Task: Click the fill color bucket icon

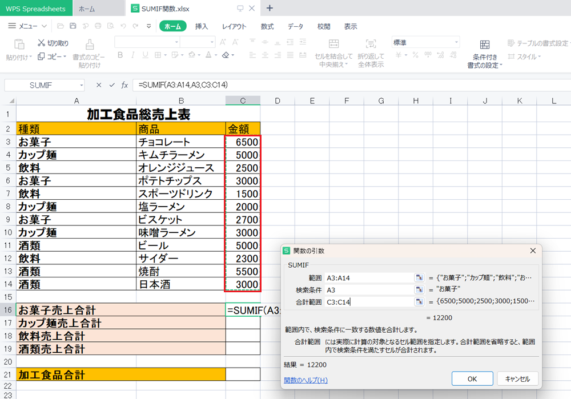Action: pos(192,55)
